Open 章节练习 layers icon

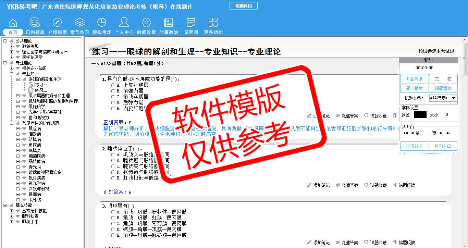[79, 23]
